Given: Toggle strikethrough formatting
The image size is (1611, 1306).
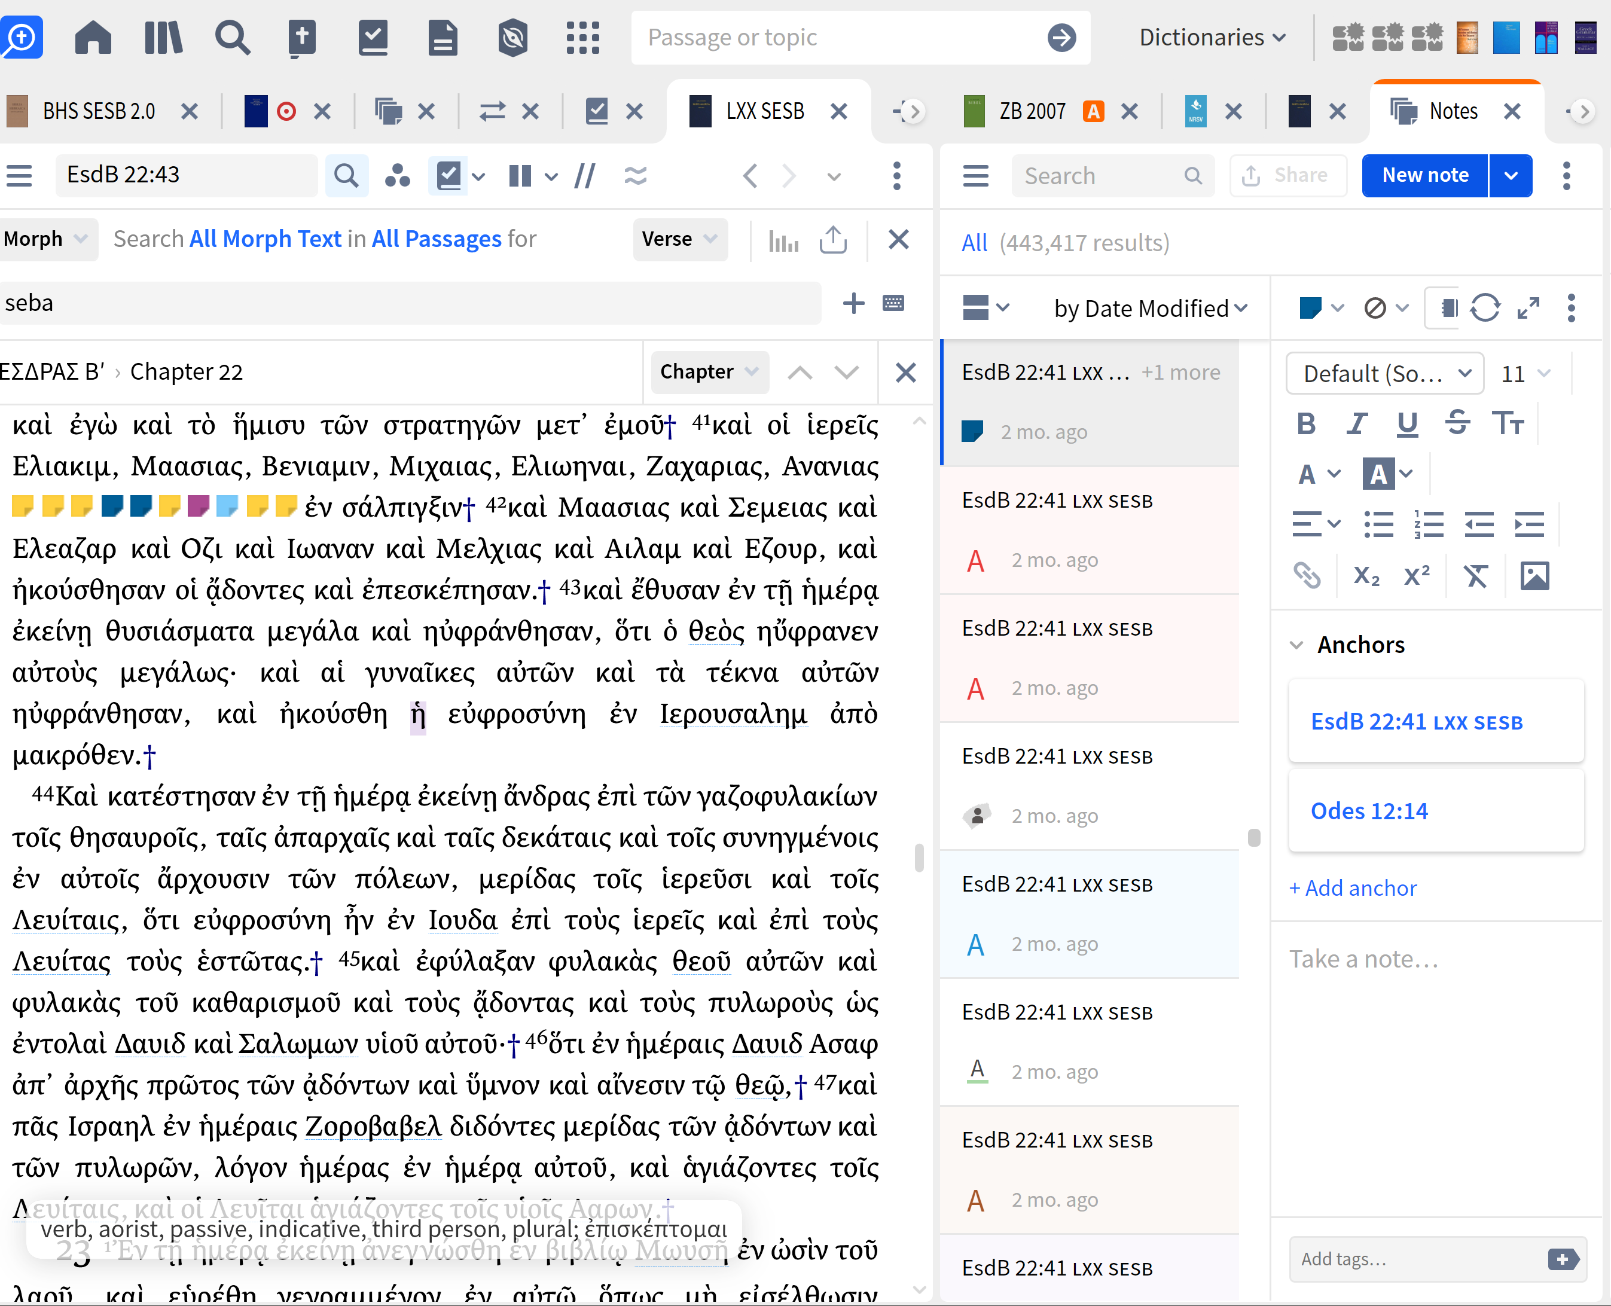Looking at the screenshot, I should [1457, 423].
